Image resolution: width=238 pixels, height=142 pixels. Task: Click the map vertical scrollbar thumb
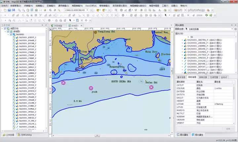pos(172,71)
